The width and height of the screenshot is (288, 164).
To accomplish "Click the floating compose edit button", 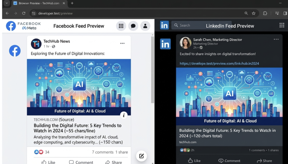I will (x=141, y=156).
